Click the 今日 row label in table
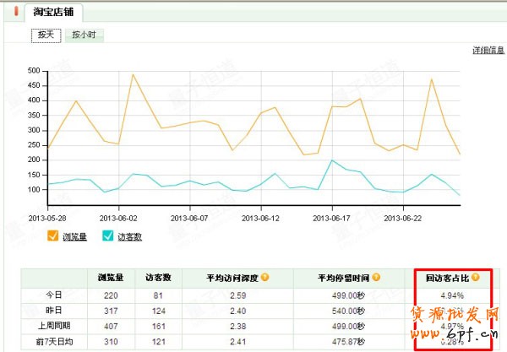The height and width of the screenshot is (352, 507). coord(54,295)
